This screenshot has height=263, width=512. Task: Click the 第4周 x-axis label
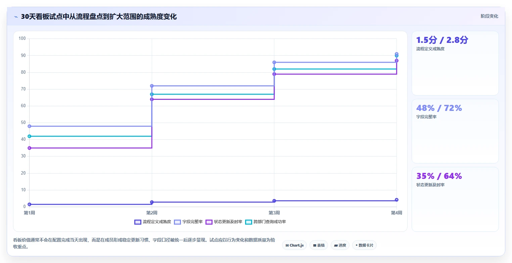pos(397,213)
